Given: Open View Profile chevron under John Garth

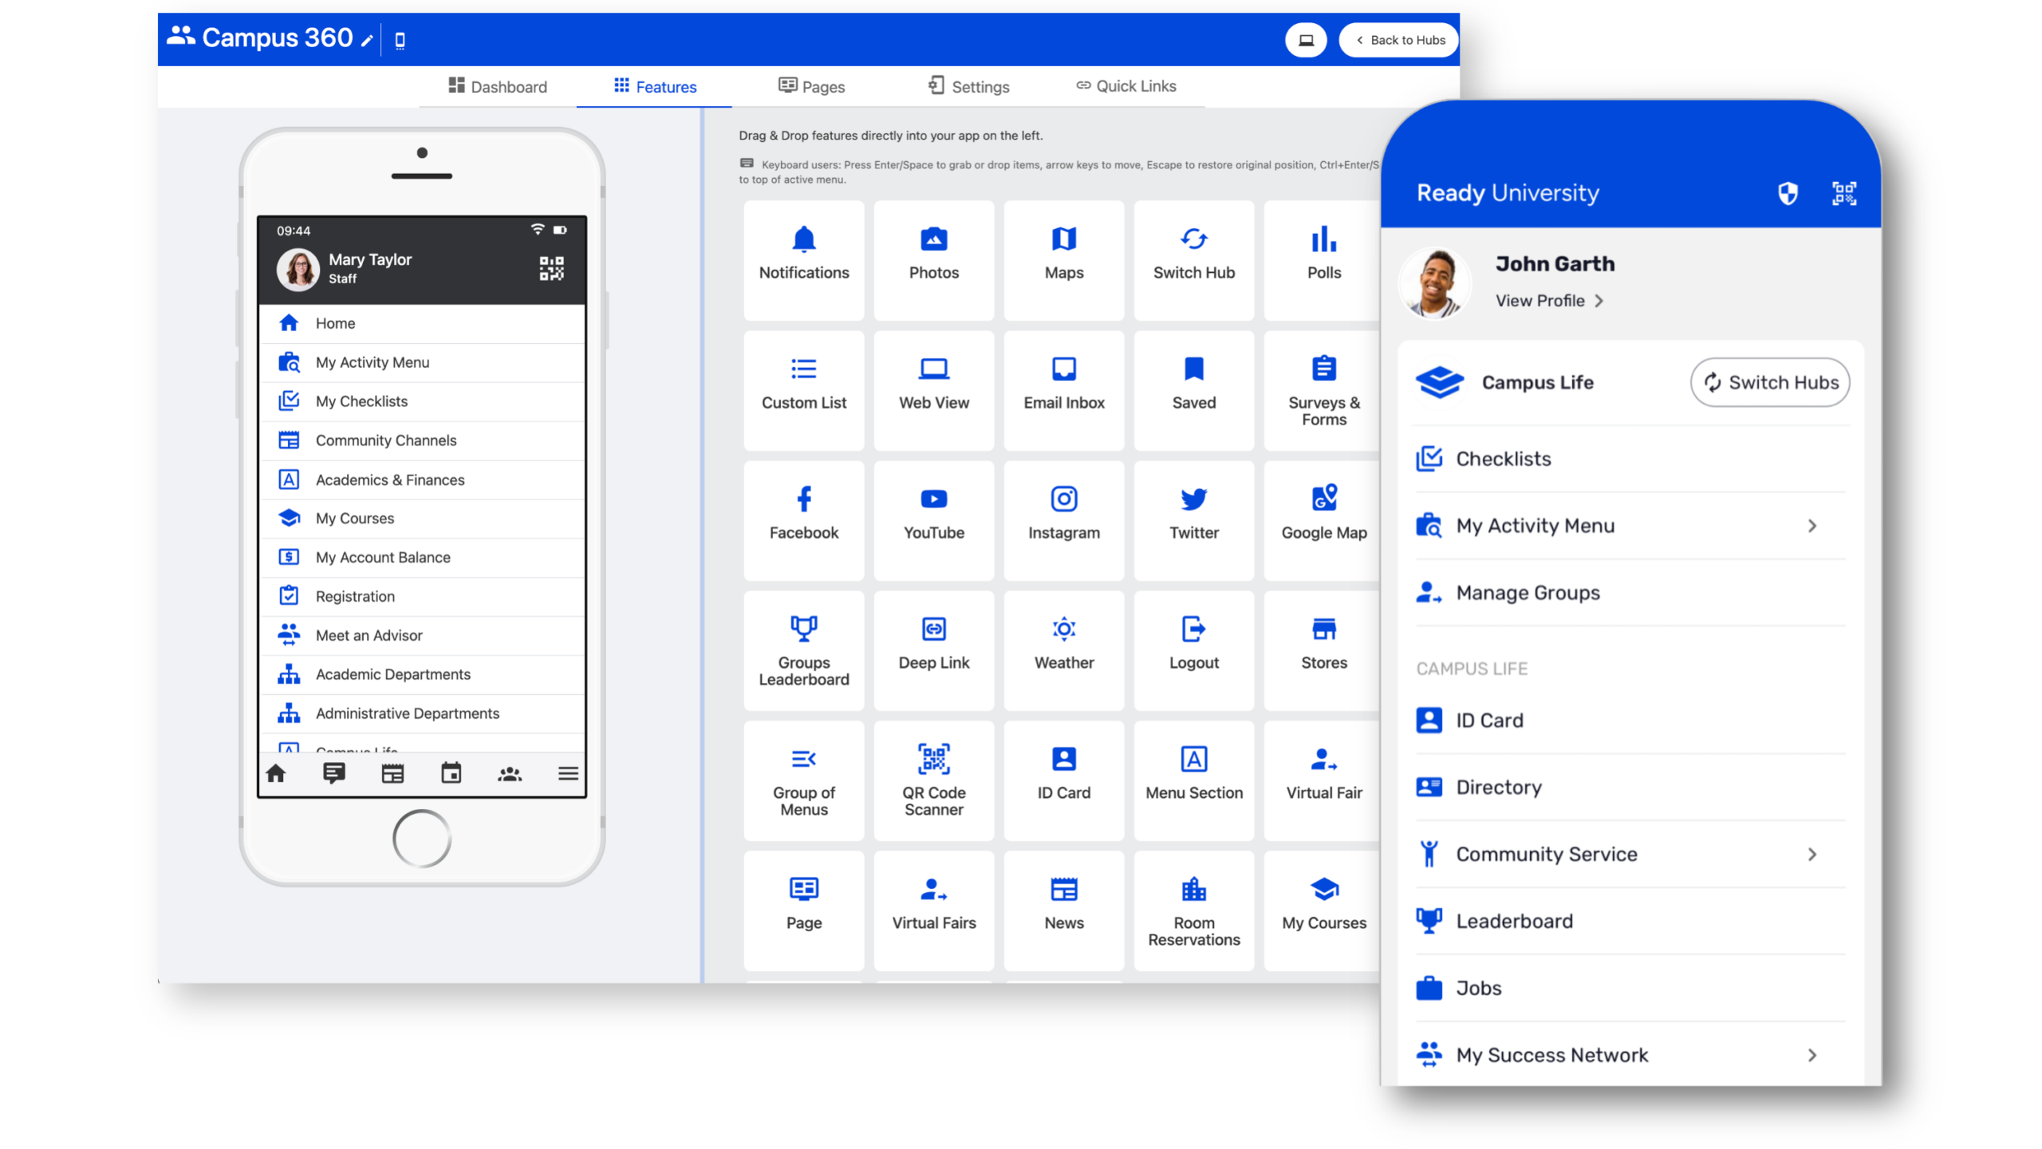Looking at the screenshot, I should [x=1598, y=301].
